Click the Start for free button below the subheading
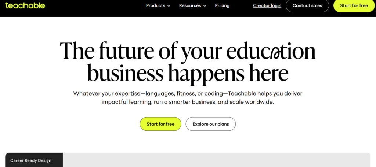This screenshot has width=376, height=167. point(160,124)
